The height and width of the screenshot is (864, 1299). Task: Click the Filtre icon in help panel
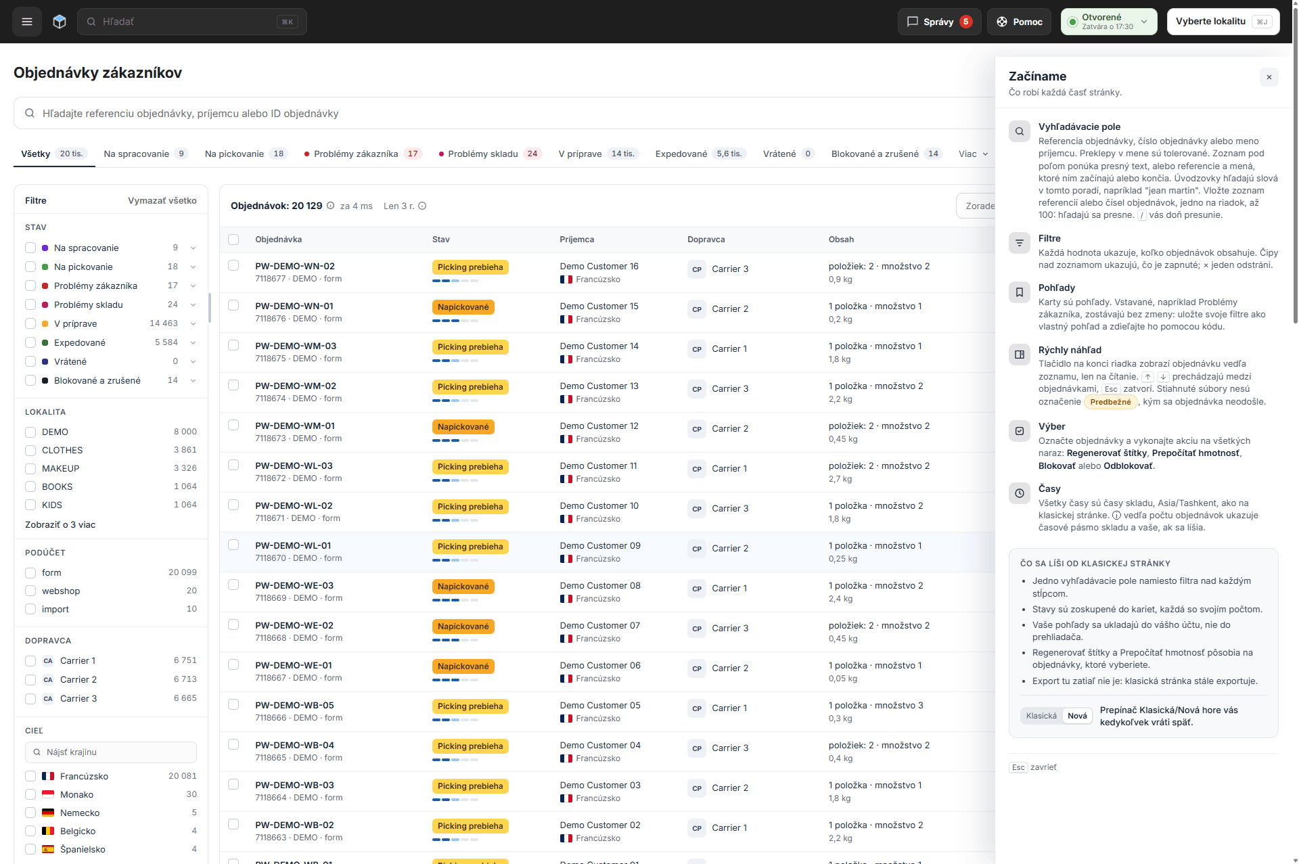pyautogui.click(x=1020, y=242)
